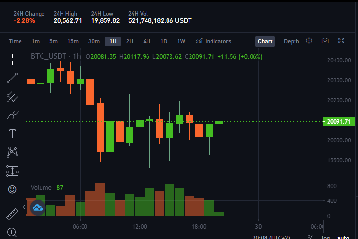Select the 15m timeframe
358x239 pixels.
tap(73, 41)
